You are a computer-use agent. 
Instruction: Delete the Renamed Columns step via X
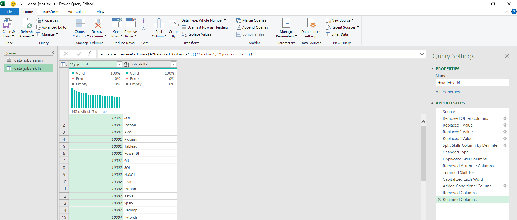(439, 199)
